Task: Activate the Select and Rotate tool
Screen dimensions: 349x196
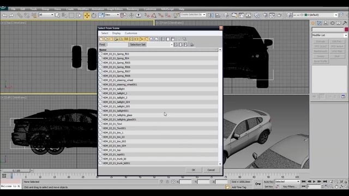Action: [94, 15]
